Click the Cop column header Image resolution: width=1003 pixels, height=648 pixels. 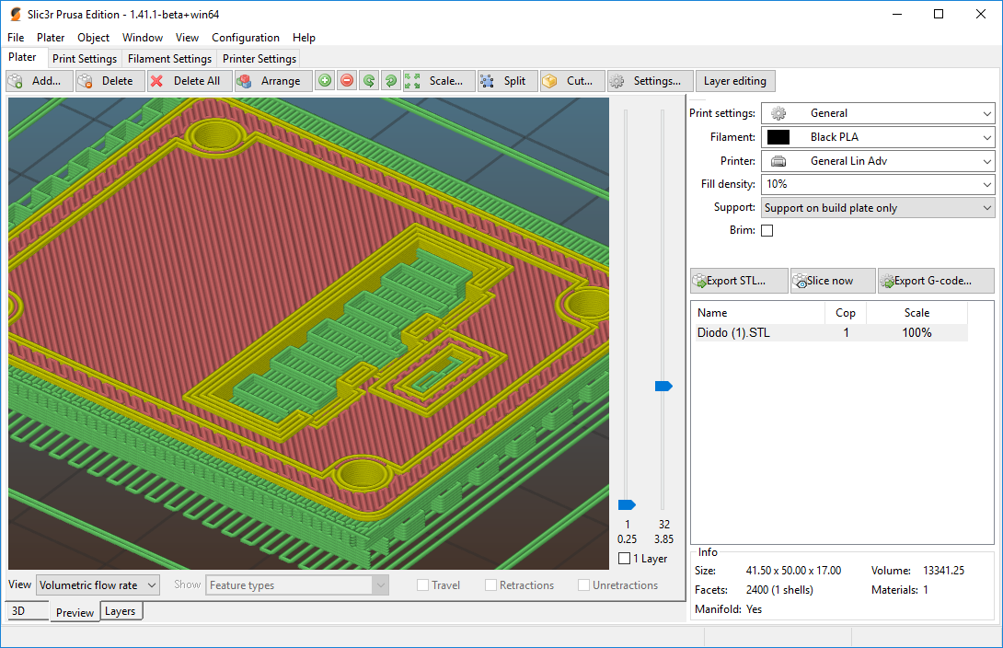pyautogui.click(x=846, y=313)
